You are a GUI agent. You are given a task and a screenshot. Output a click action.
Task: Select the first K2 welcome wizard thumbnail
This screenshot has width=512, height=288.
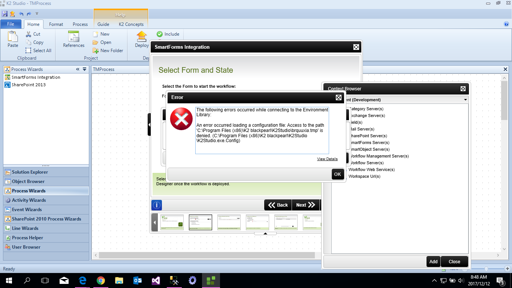tap(172, 222)
